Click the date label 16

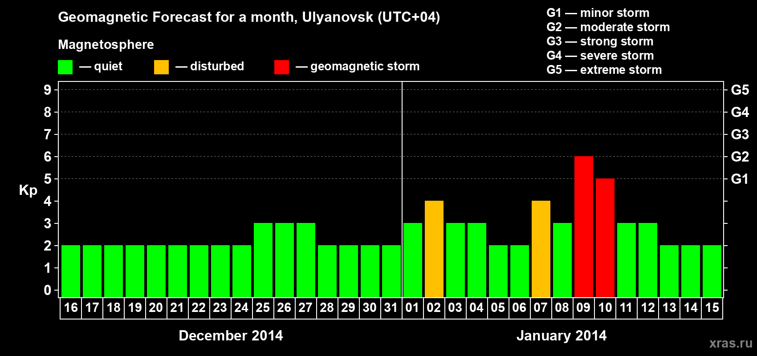(x=71, y=308)
